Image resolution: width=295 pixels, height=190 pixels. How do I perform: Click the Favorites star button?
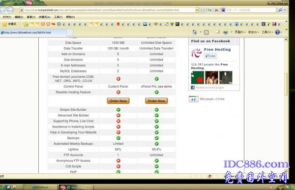pos(9,24)
